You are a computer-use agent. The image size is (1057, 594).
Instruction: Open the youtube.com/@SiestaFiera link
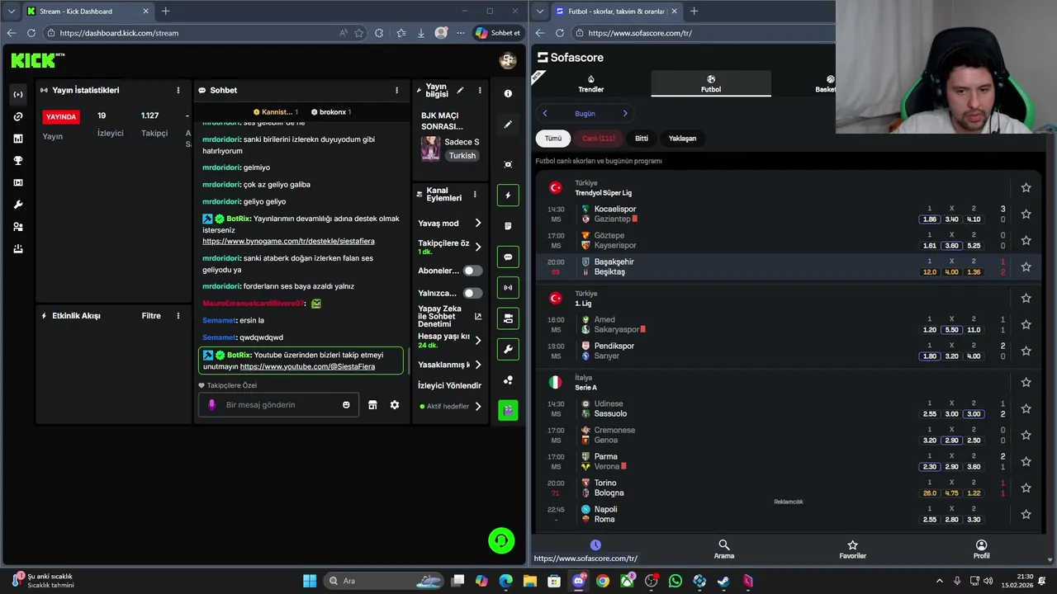tap(307, 366)
